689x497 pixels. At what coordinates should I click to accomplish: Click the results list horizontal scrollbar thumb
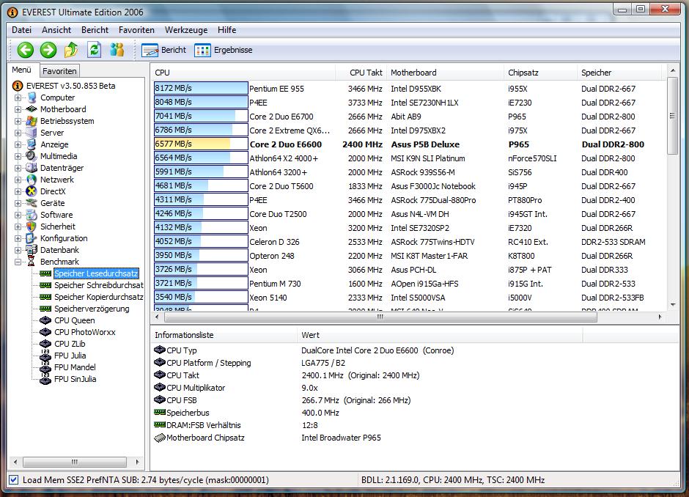(x=380, y=317)
